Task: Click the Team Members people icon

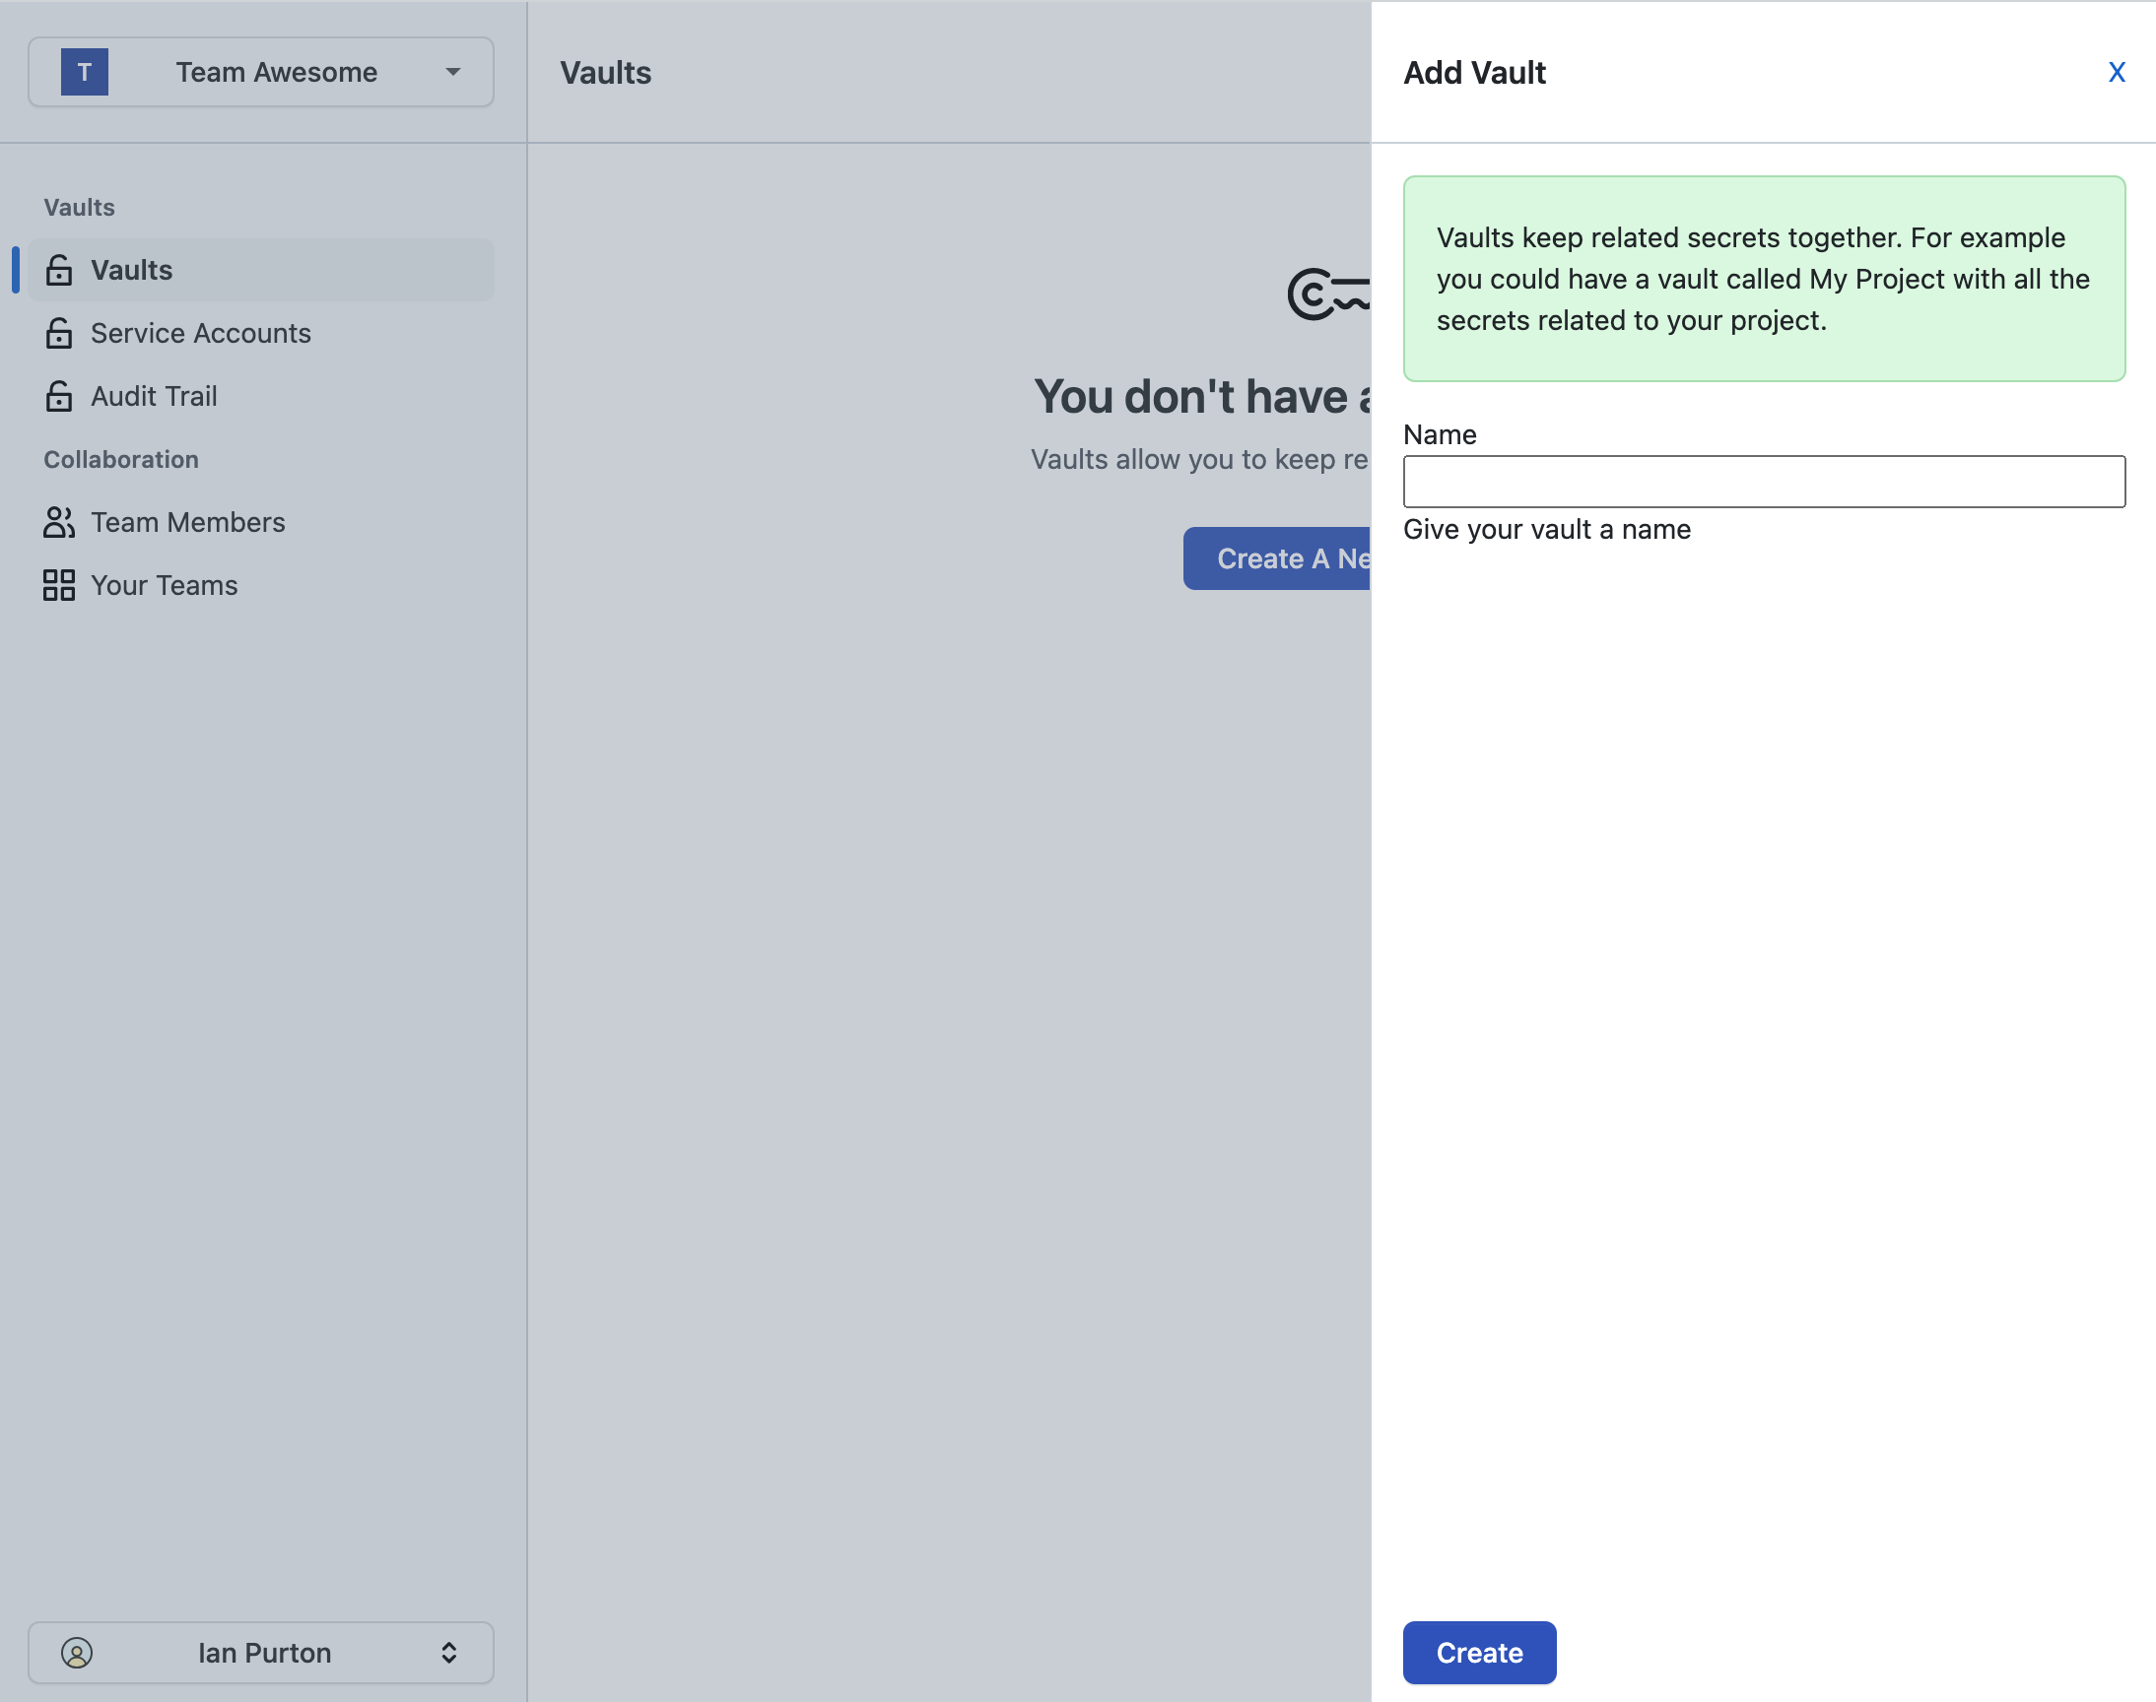Action: pyautogui.click(x=59, y=522)
